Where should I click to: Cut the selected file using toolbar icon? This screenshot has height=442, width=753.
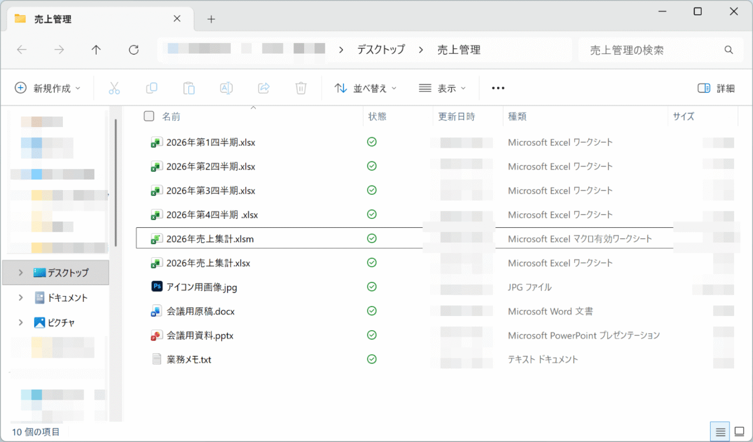point(114,88)
